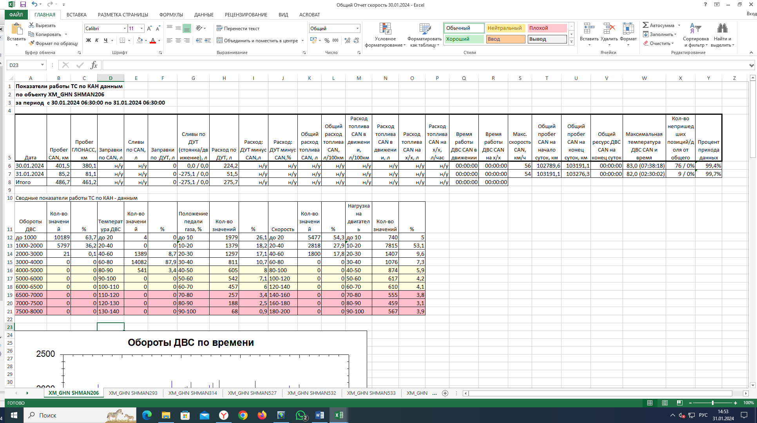Open Format as Table (Форматировать как таблицу)
757x423 pixels.
[x=425, y=35]
